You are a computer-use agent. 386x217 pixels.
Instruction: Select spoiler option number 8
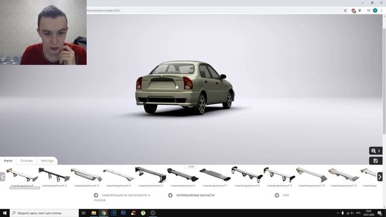(247, 174)
